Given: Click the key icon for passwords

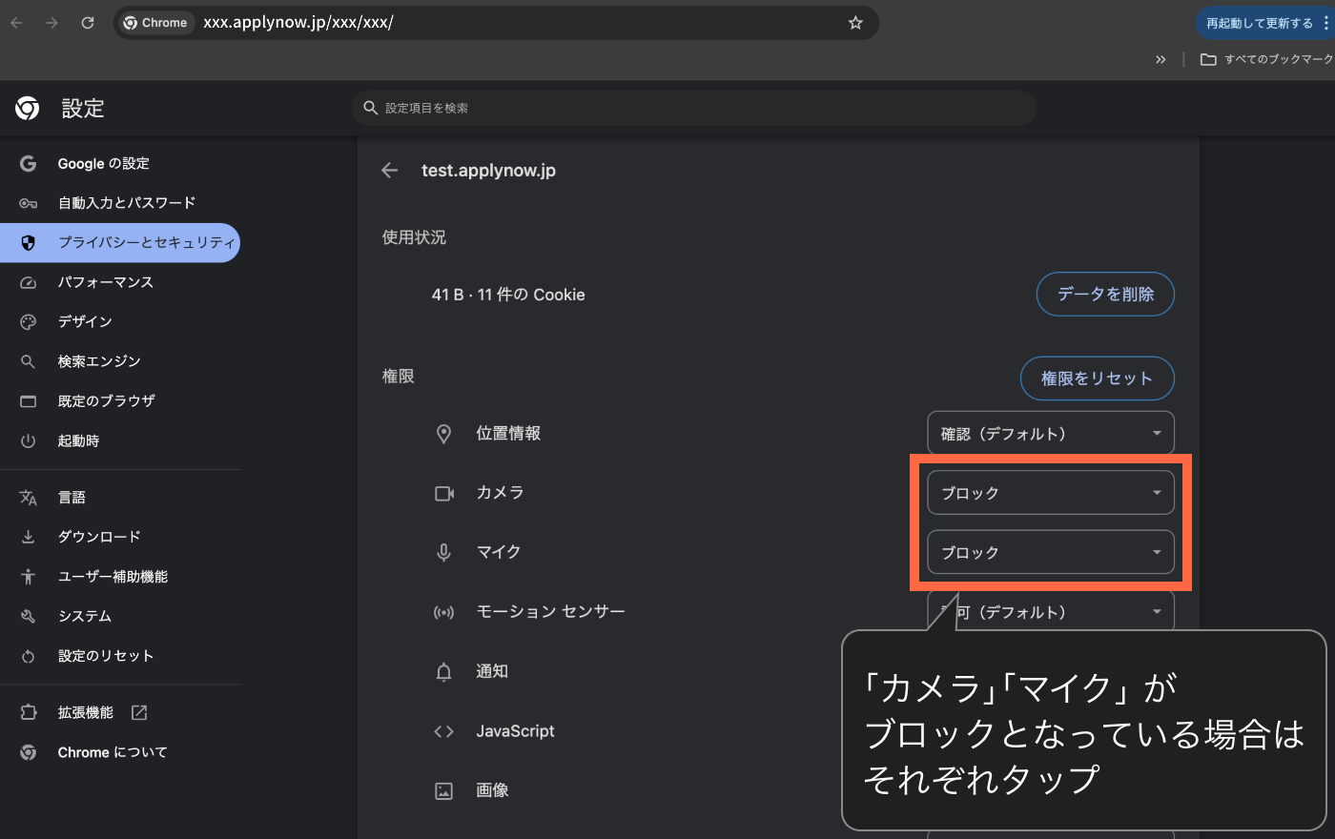Looking at the screenshot, I should [28, 203].
